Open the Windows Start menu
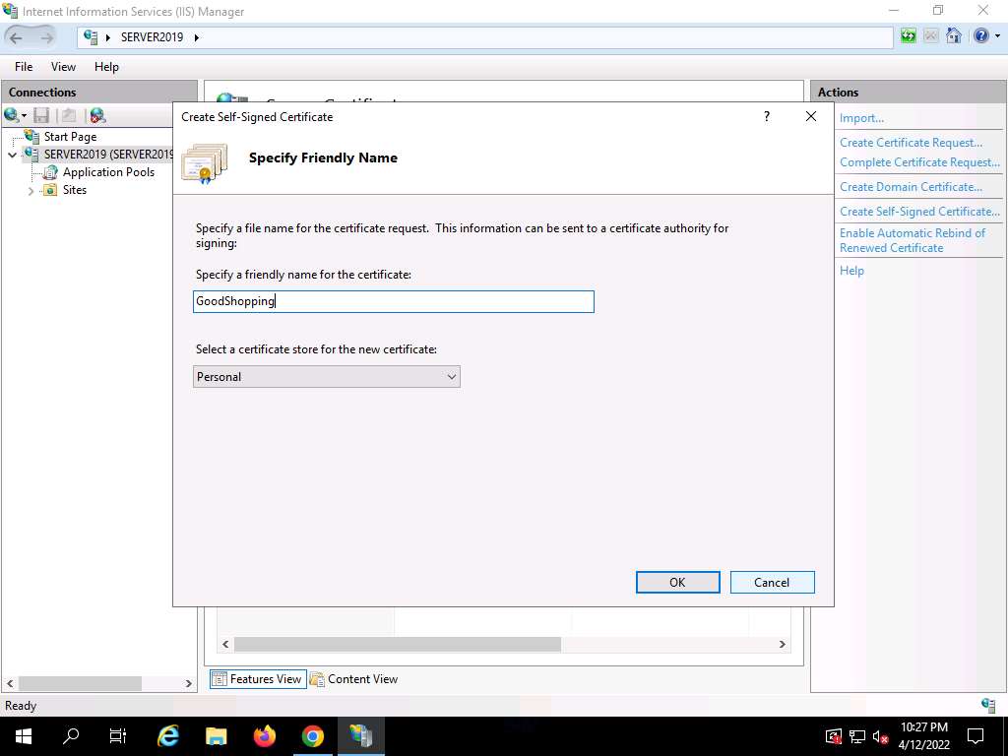The height and width of the screenshot is (756, 1008). tap(23, 736)
